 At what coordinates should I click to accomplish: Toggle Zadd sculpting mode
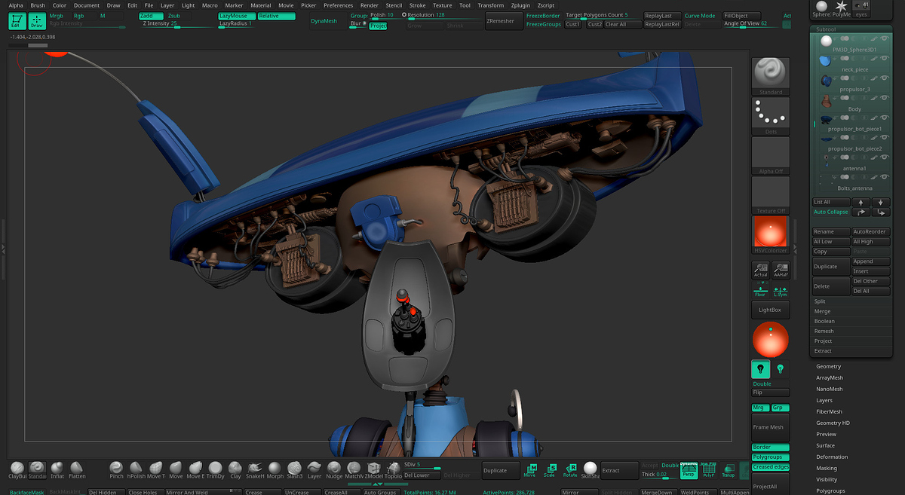click(151, 16)
